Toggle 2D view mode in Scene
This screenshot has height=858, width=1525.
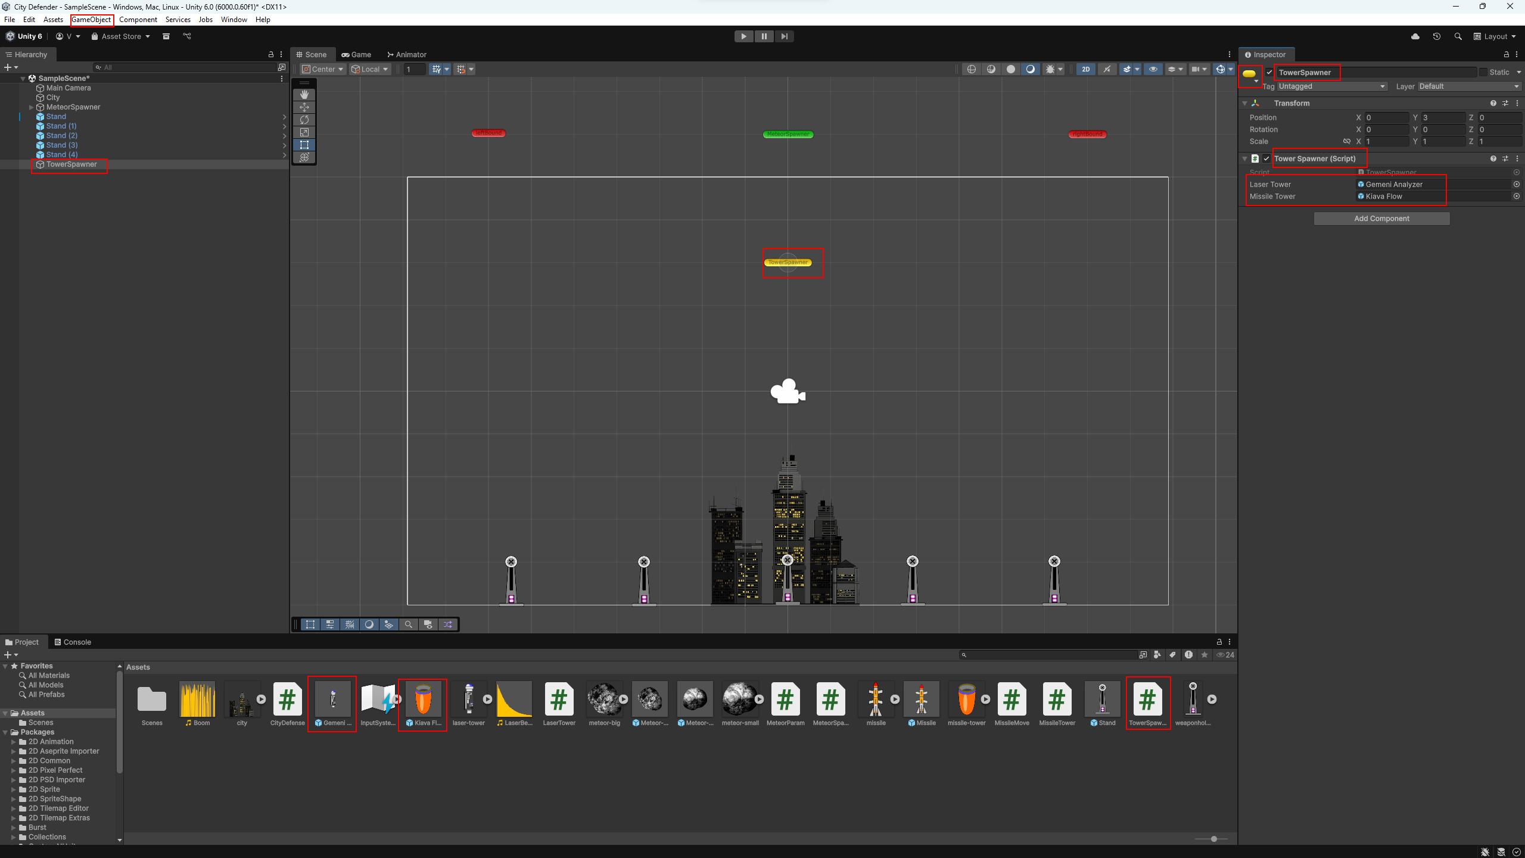coord(1086,69)
